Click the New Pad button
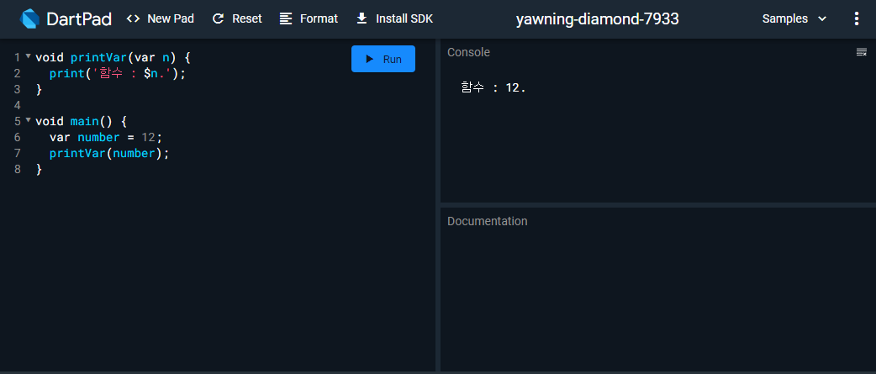 coord(161,18)
